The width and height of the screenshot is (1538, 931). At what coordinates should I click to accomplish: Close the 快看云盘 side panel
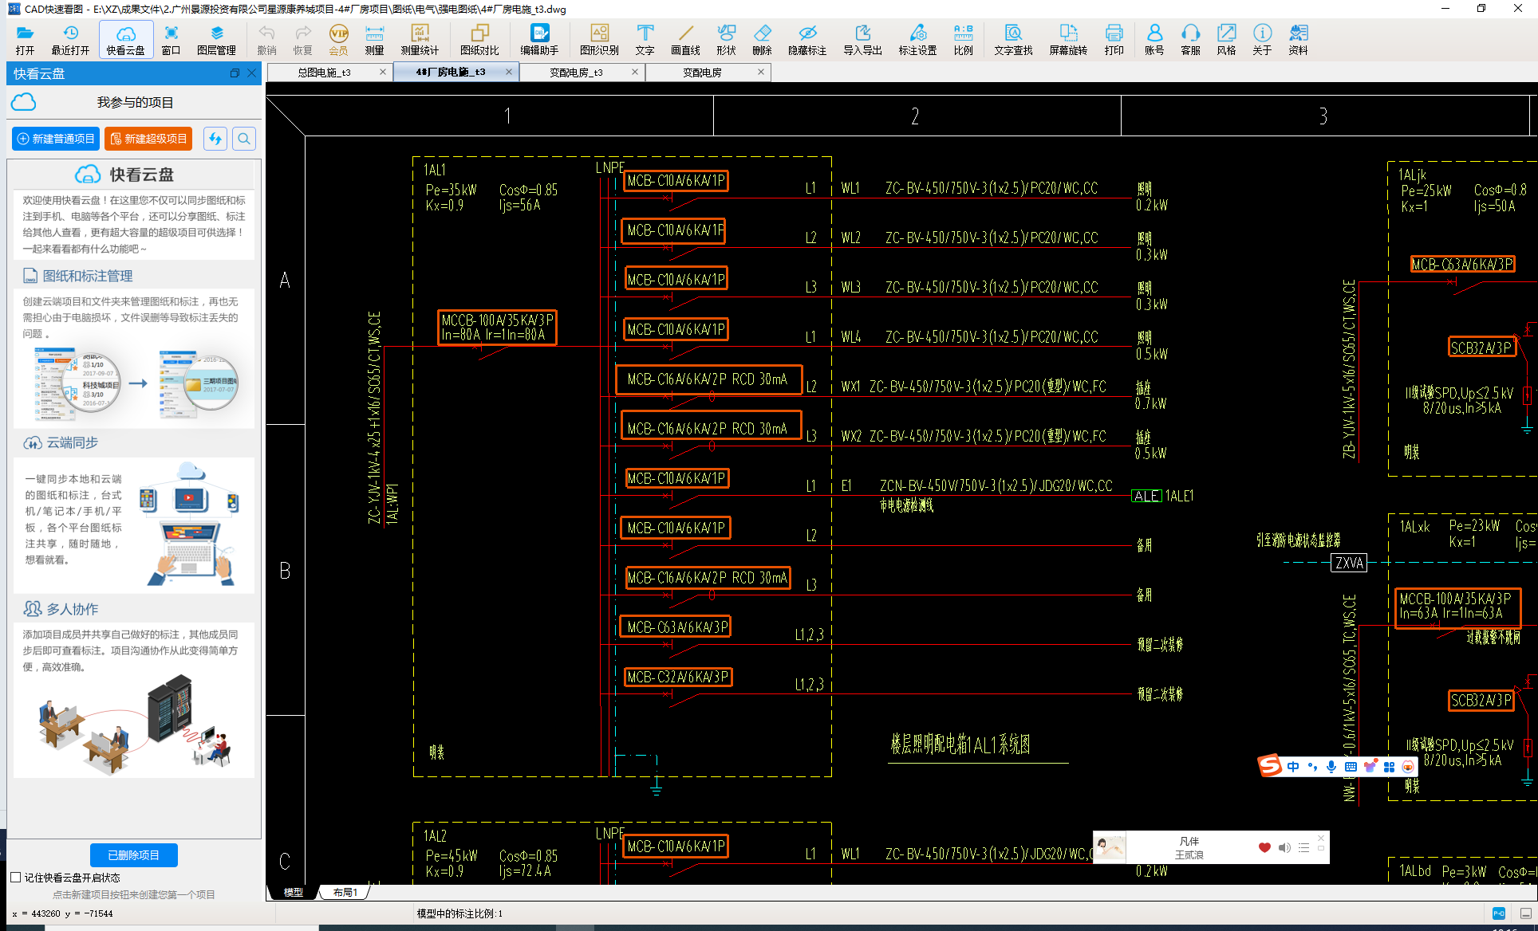point(252,73)
